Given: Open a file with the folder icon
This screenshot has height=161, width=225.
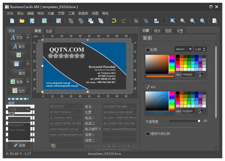Looking at the screenshot, I should tap(22, 21).
